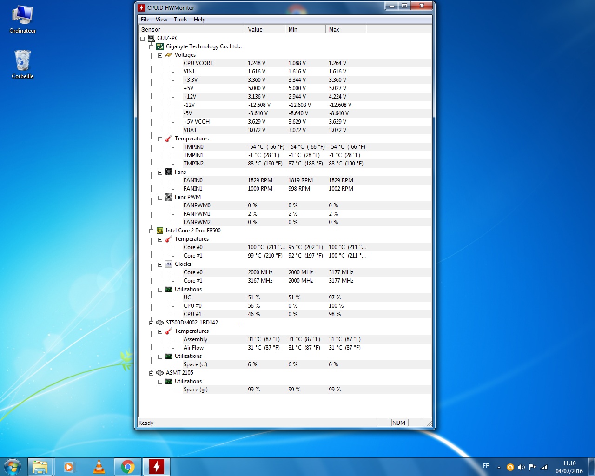Open Windows Explorer from the taskbar
Viewport: 595px width, 476px height.
40,467
